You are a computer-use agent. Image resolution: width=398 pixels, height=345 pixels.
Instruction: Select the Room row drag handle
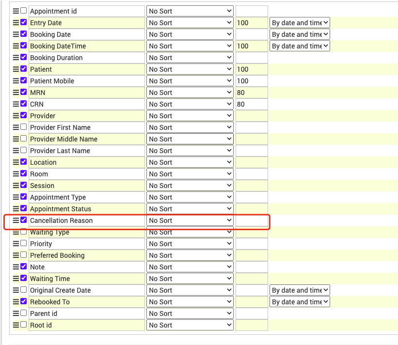click(16, 174)
